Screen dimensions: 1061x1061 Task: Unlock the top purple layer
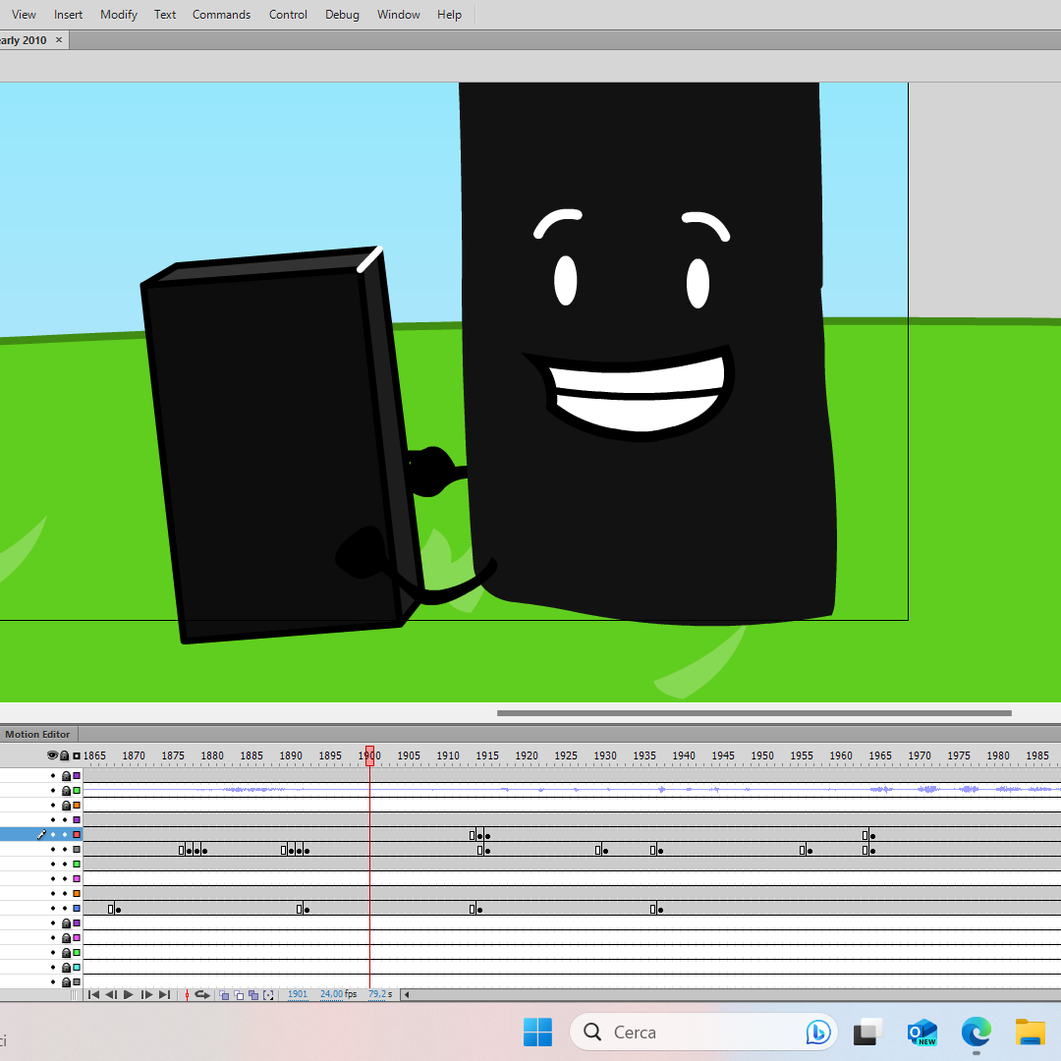67,775
